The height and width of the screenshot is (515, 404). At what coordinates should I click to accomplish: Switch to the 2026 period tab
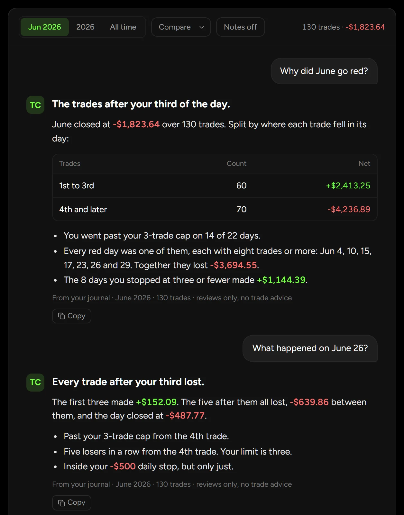[x=85, y=27]
